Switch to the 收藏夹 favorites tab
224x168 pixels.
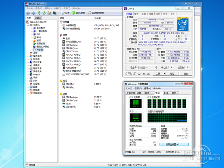[x=38, y=18]
